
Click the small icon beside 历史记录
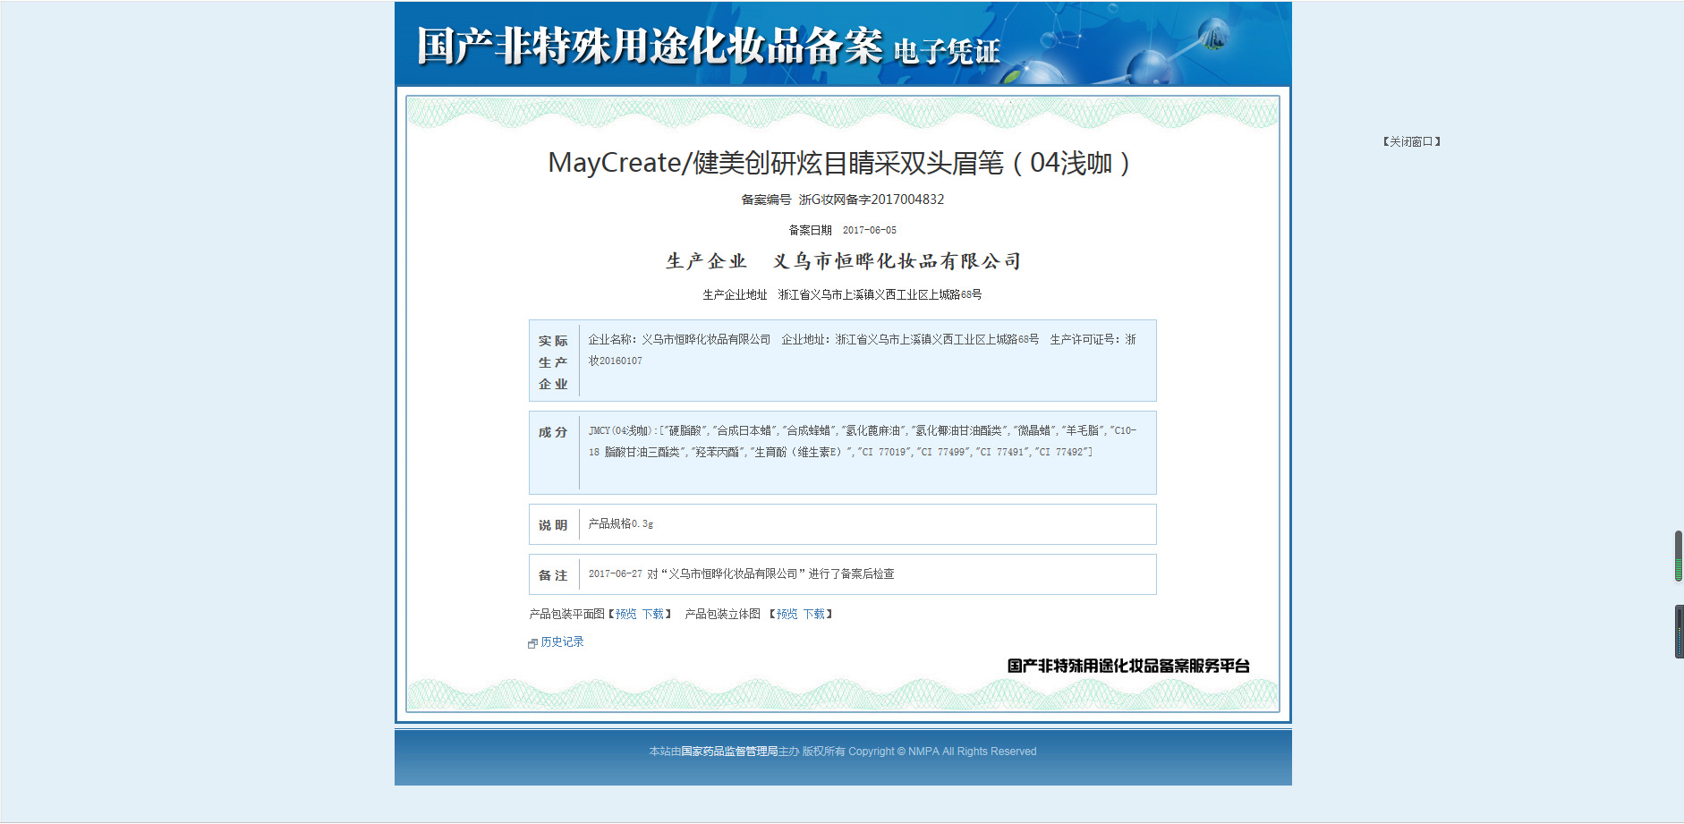[532, 643]
